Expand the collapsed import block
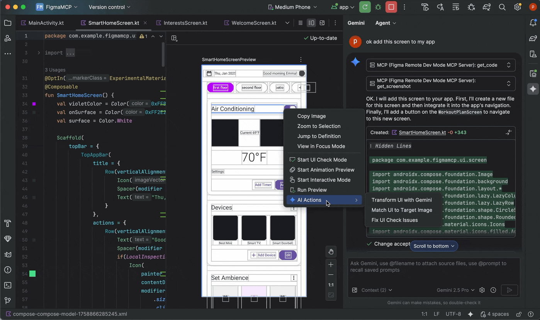Screen dimensions: 540x320 tap(39, 53)
